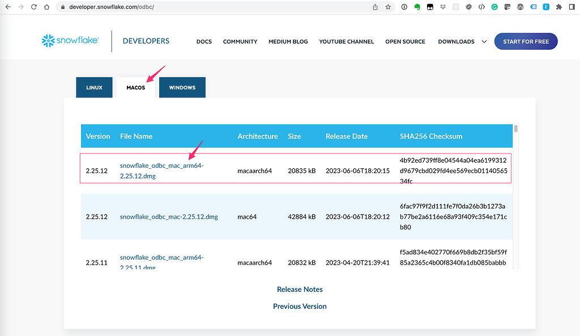
Task: Click the forward navigation arrow
Action: [x=20, y=7]
